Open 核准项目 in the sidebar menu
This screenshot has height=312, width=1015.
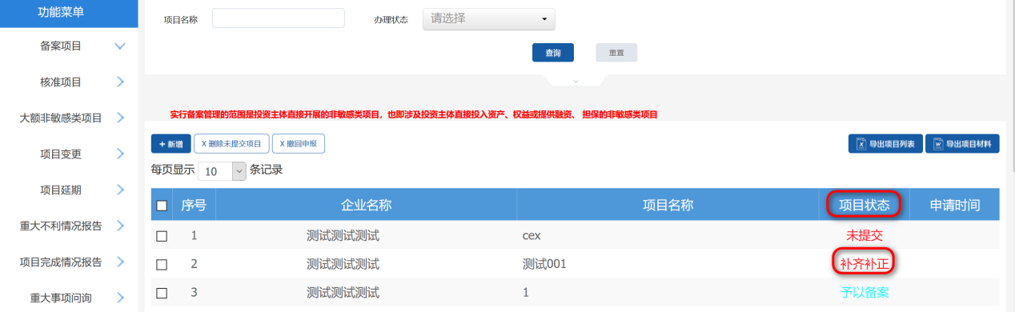[61, 82]
